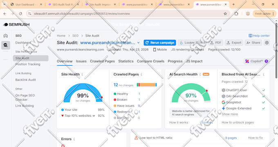Open How it works link

coord(179,123)
